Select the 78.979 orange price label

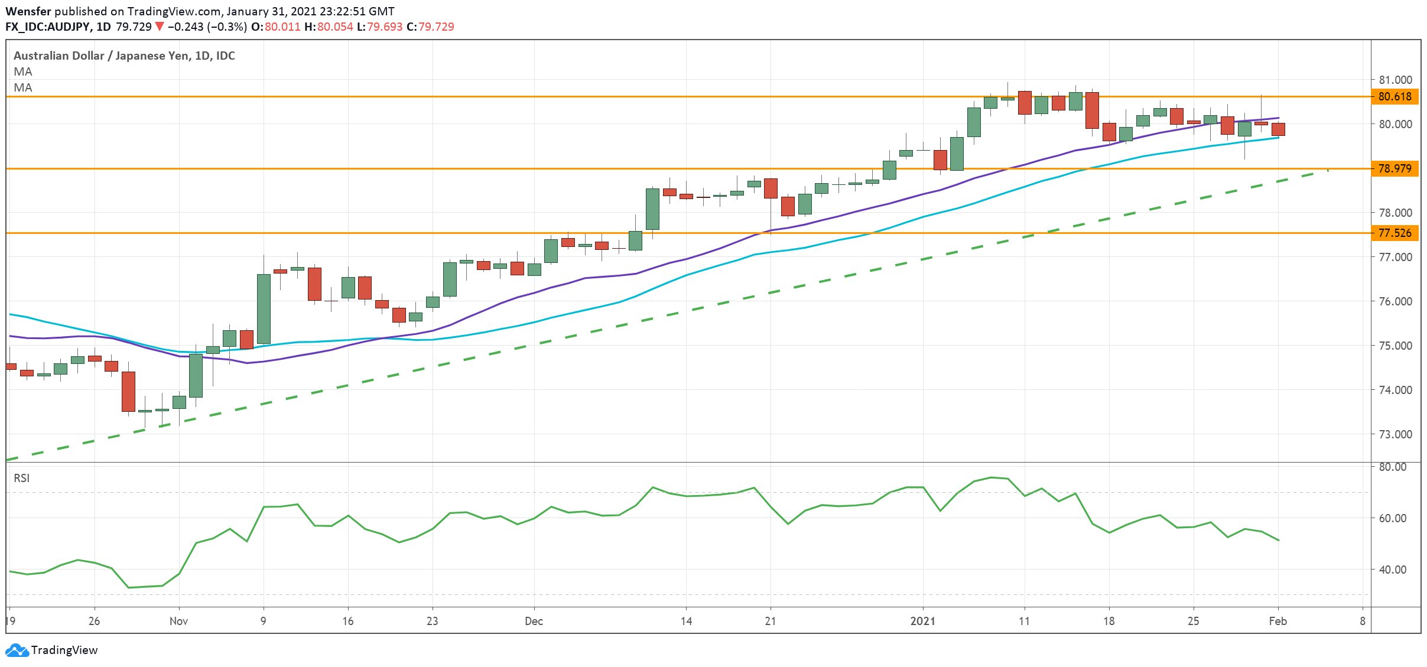1394,168
